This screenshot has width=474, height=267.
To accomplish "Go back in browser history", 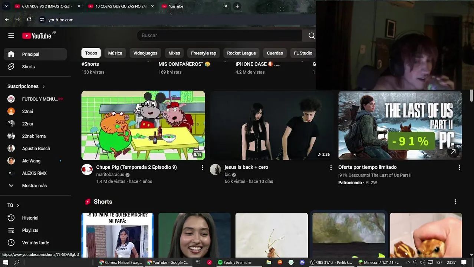I will pos(7,20).
